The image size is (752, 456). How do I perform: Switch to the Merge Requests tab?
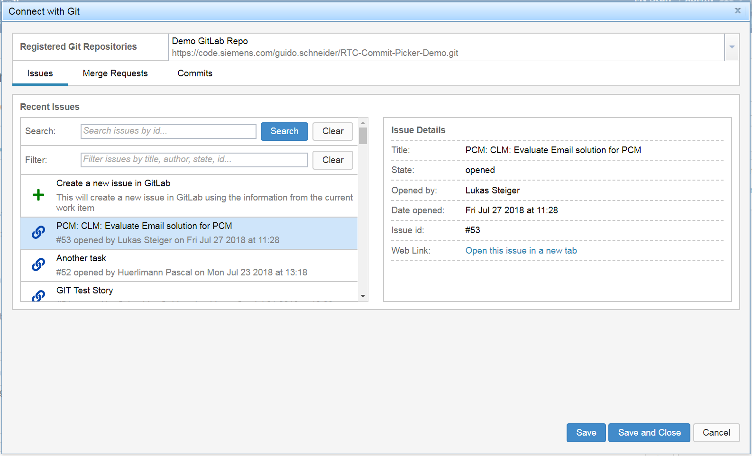tap(115, 73)
